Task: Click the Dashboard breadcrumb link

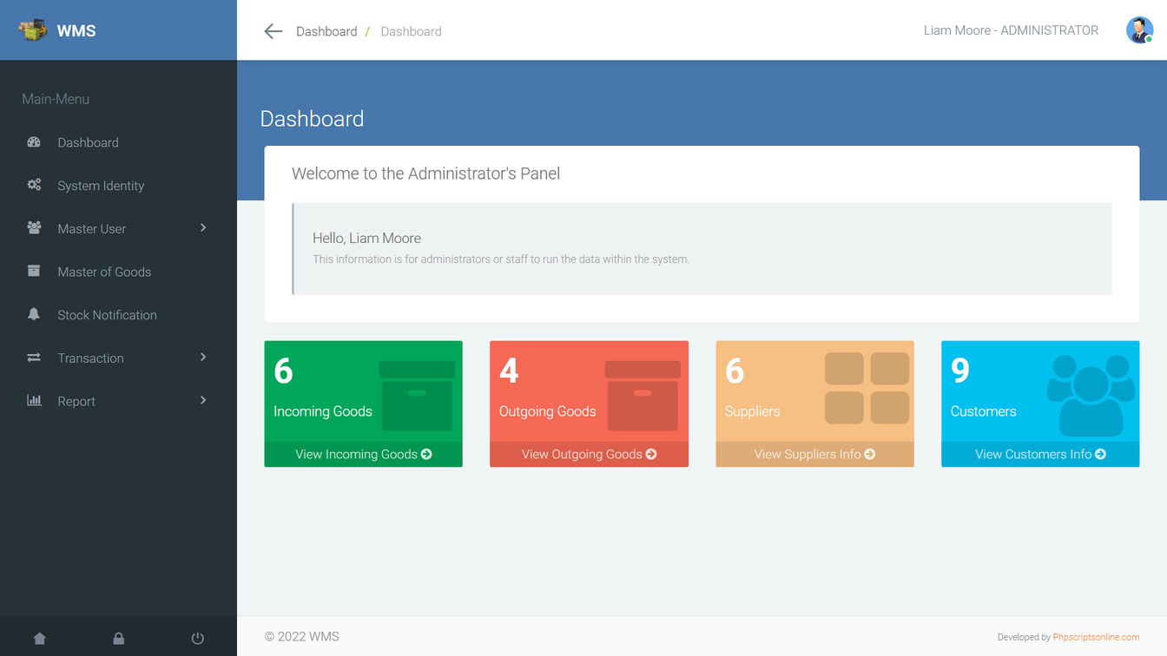Action: point(326,31)
